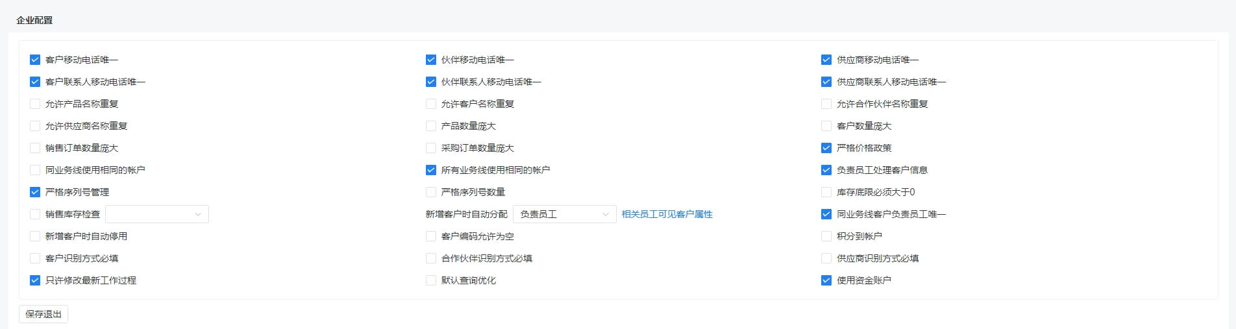Open the 销售库存检查 dropdown
This screenshot has width=1236, height=329.
157,214
